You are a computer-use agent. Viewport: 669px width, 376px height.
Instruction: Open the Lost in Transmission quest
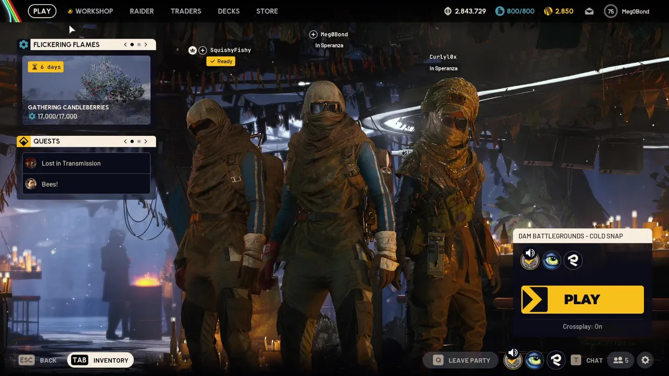pyautogui.click(x=86, y=163)
